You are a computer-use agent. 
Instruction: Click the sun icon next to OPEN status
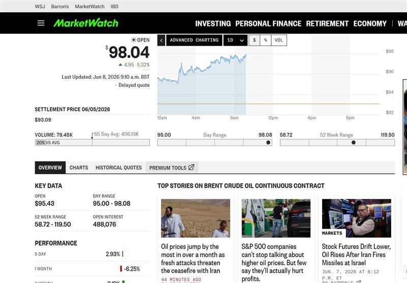(x=133, y=40)
